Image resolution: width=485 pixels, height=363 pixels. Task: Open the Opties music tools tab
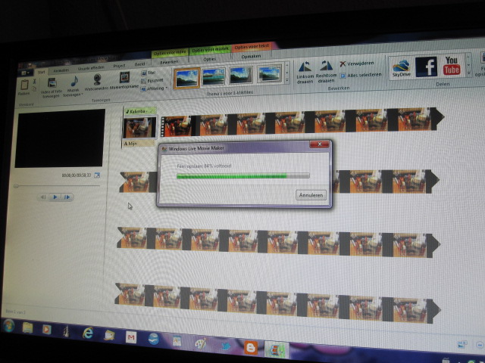(210, 59)
